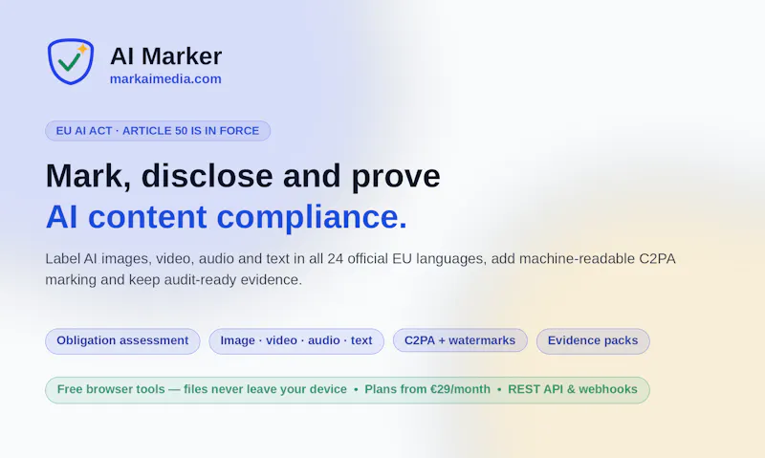Click the Obligation assessment pill
Screen dimensions: 765x458
point(122,340)
